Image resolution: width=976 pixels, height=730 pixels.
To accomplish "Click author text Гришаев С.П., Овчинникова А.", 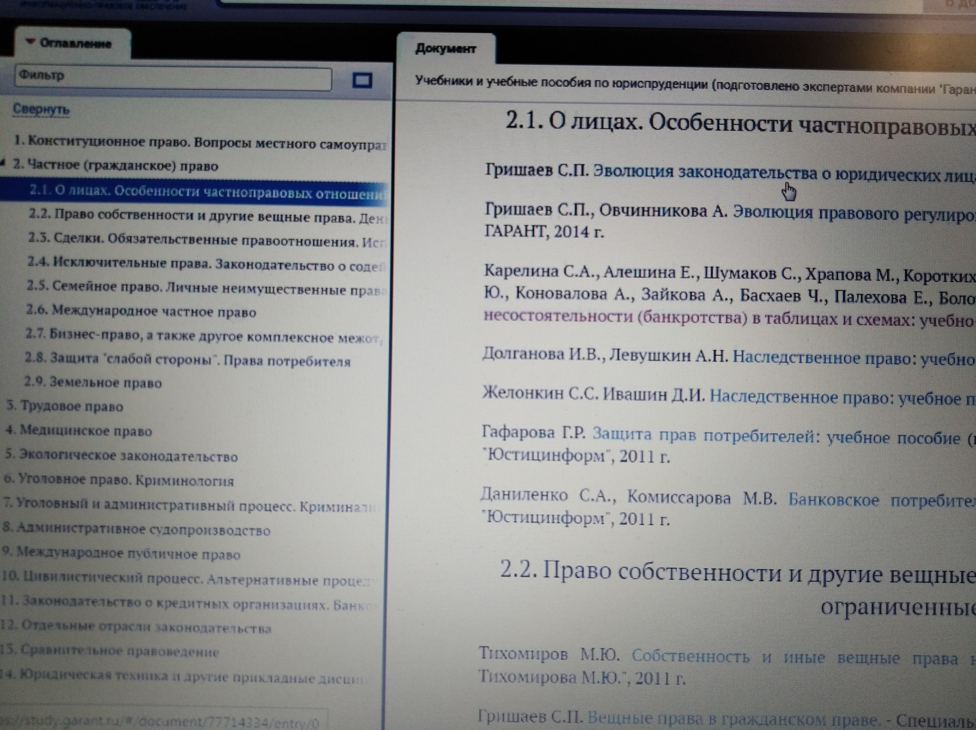I will click(606, 211).
